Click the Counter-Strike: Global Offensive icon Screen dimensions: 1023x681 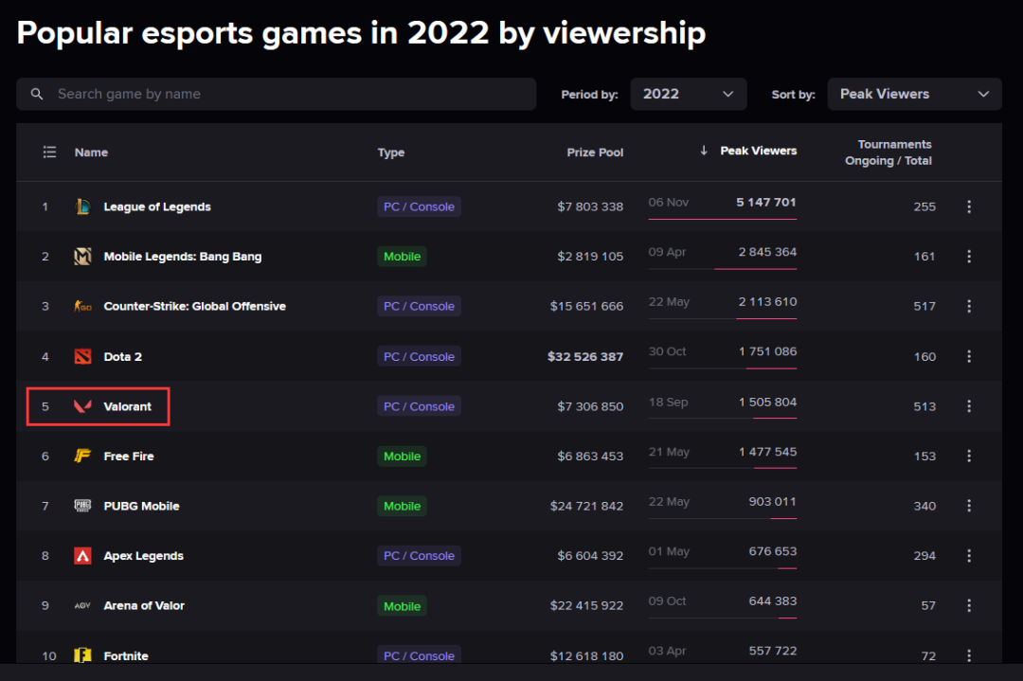pos(82,306)
